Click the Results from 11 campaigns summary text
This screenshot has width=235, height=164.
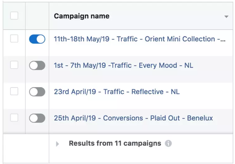click(115, 143)
